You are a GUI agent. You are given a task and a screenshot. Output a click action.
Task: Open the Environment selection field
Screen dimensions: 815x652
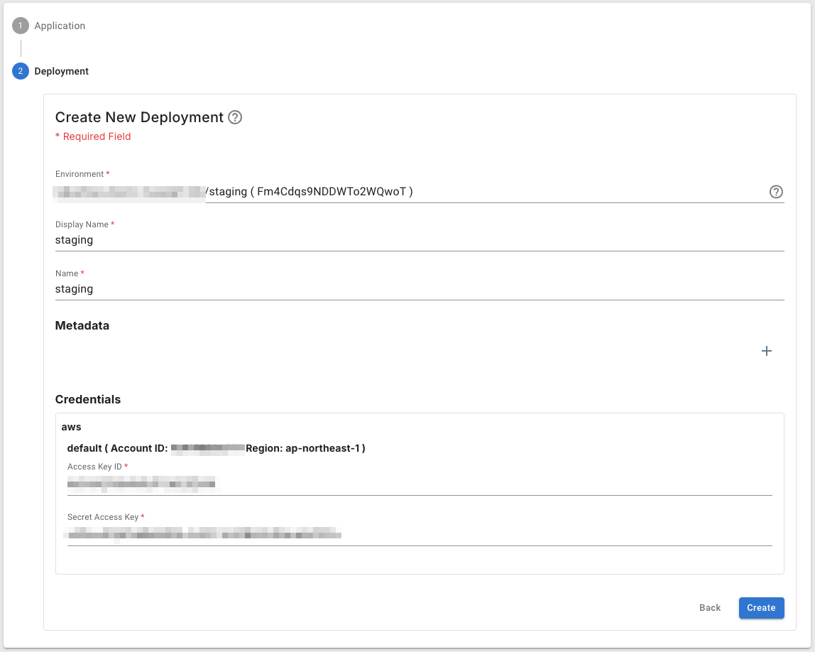pyautogui.click(x=412, y=192)
